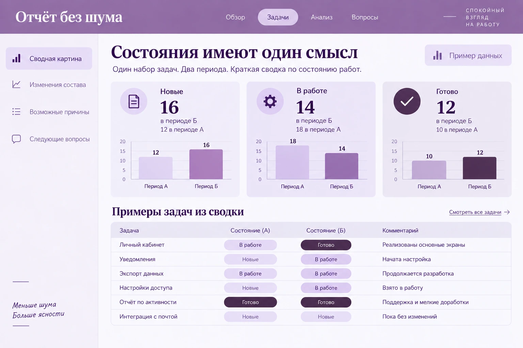
Task: Go to the Вопросы tab
Action: 365,17
